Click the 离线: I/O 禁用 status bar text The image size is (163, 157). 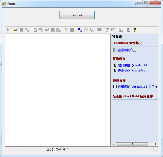pyautogui.click(x=58, y=149)
